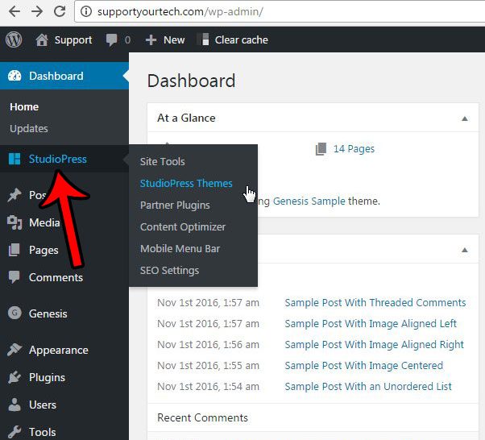This screenshot has width=485, height=440.
Task: Choose Site Tools in StudioPress submenu
Action: click(163, 161)
